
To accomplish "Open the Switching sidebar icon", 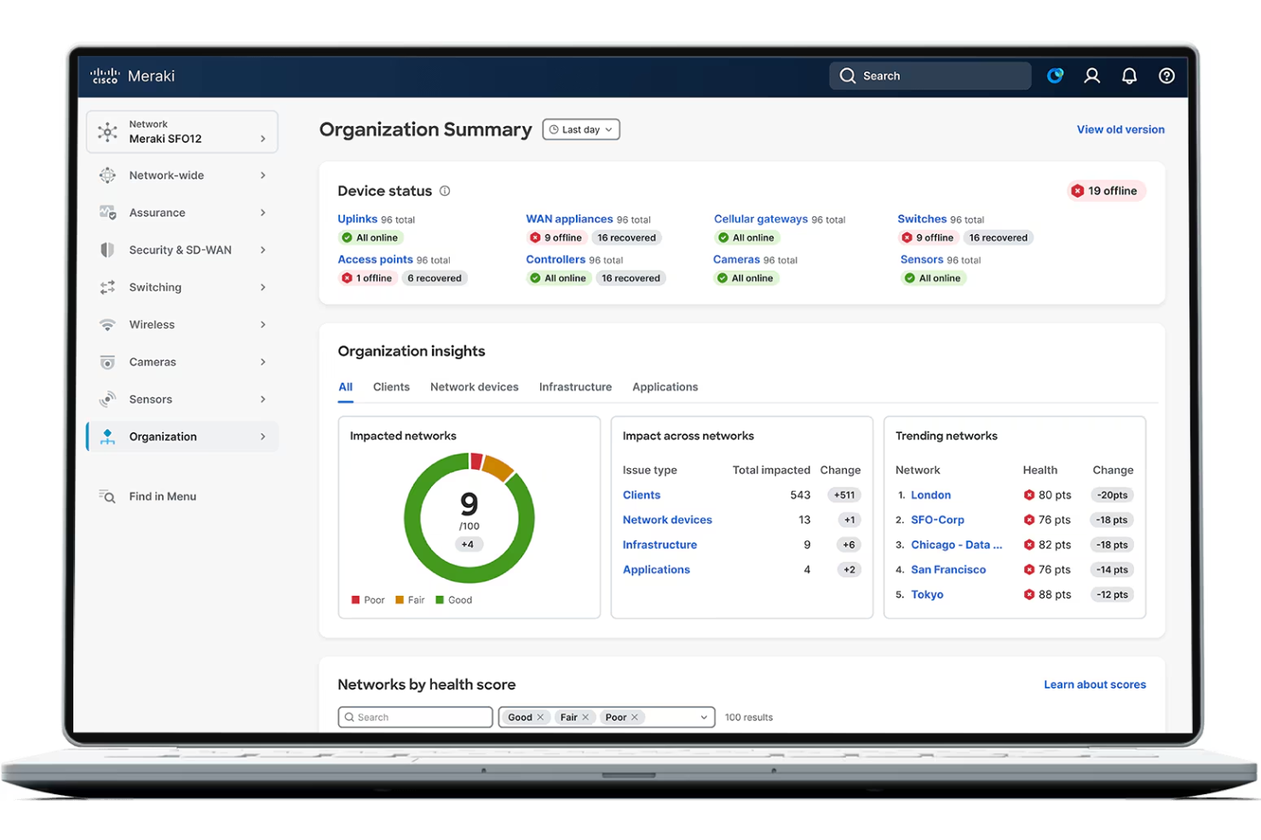I will click(x=107, y=287).
